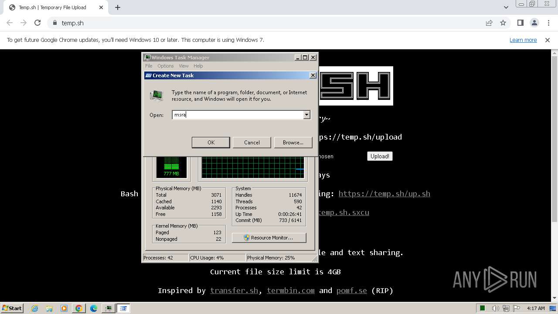Open Options menu in Task Manager
Screen dimensions: 558x314
click(166, 66)
